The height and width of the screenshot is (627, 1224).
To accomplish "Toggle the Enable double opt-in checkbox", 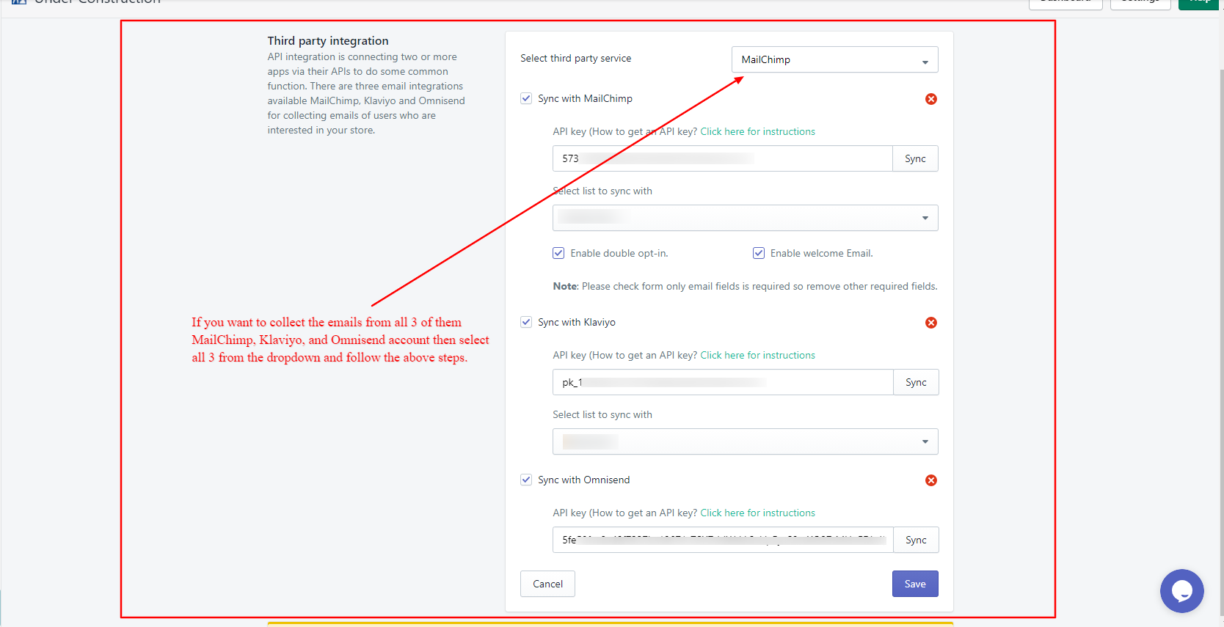I will 558,253.
